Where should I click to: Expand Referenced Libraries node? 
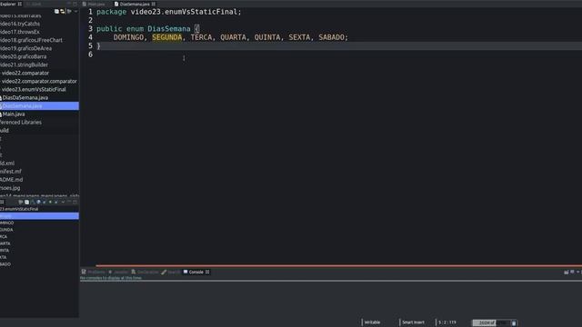coord(21,123)
